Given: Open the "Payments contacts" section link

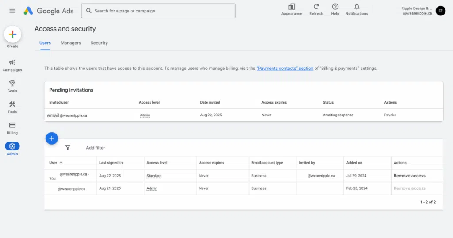Looking at the screenshot, I should point(284,69).
